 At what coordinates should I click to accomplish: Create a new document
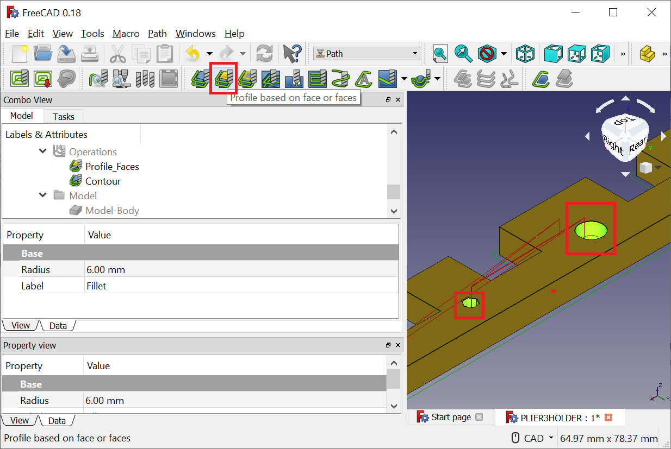20,53
